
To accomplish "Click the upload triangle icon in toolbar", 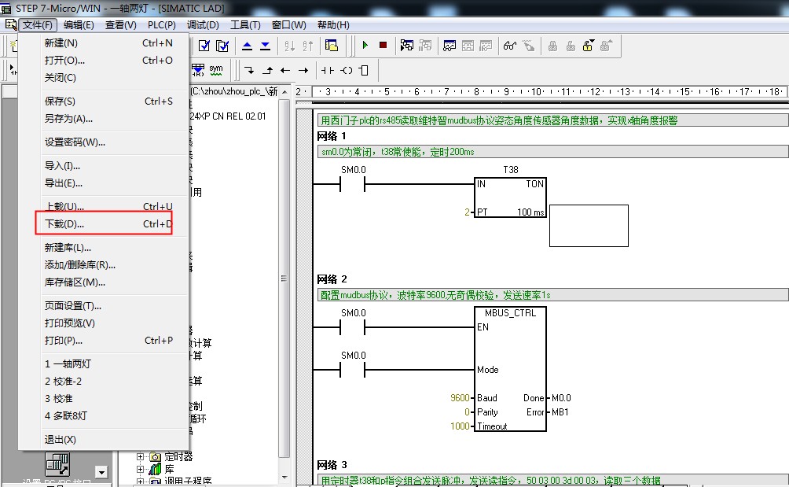I will pos(247,46).
